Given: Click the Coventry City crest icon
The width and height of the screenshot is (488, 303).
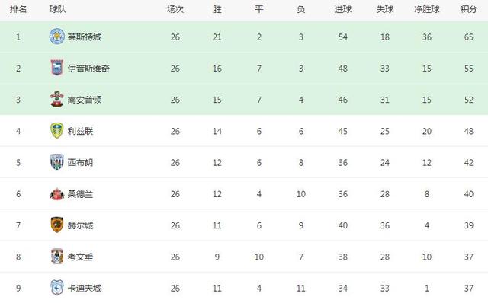Looking at the screenshot, I should pos(57,257).
